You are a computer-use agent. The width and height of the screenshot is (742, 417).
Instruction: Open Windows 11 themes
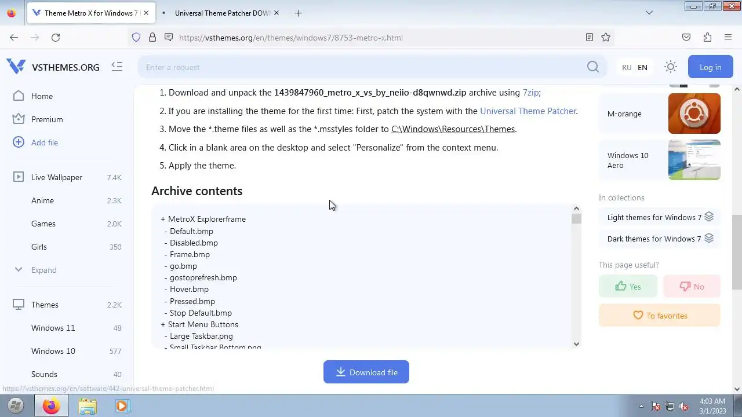click(x=53, y=328)
